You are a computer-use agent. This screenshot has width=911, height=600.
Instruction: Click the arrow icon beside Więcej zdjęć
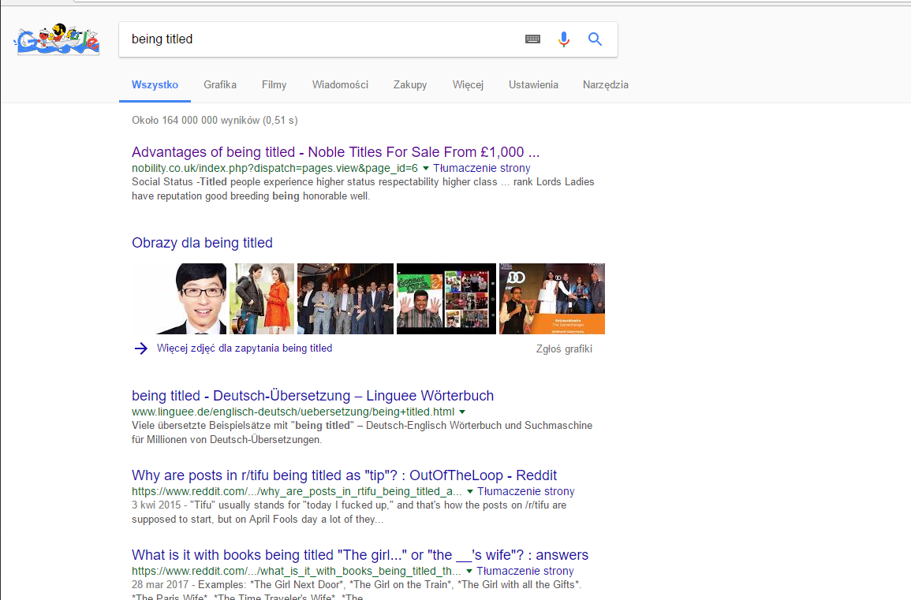tap(140, 348)
